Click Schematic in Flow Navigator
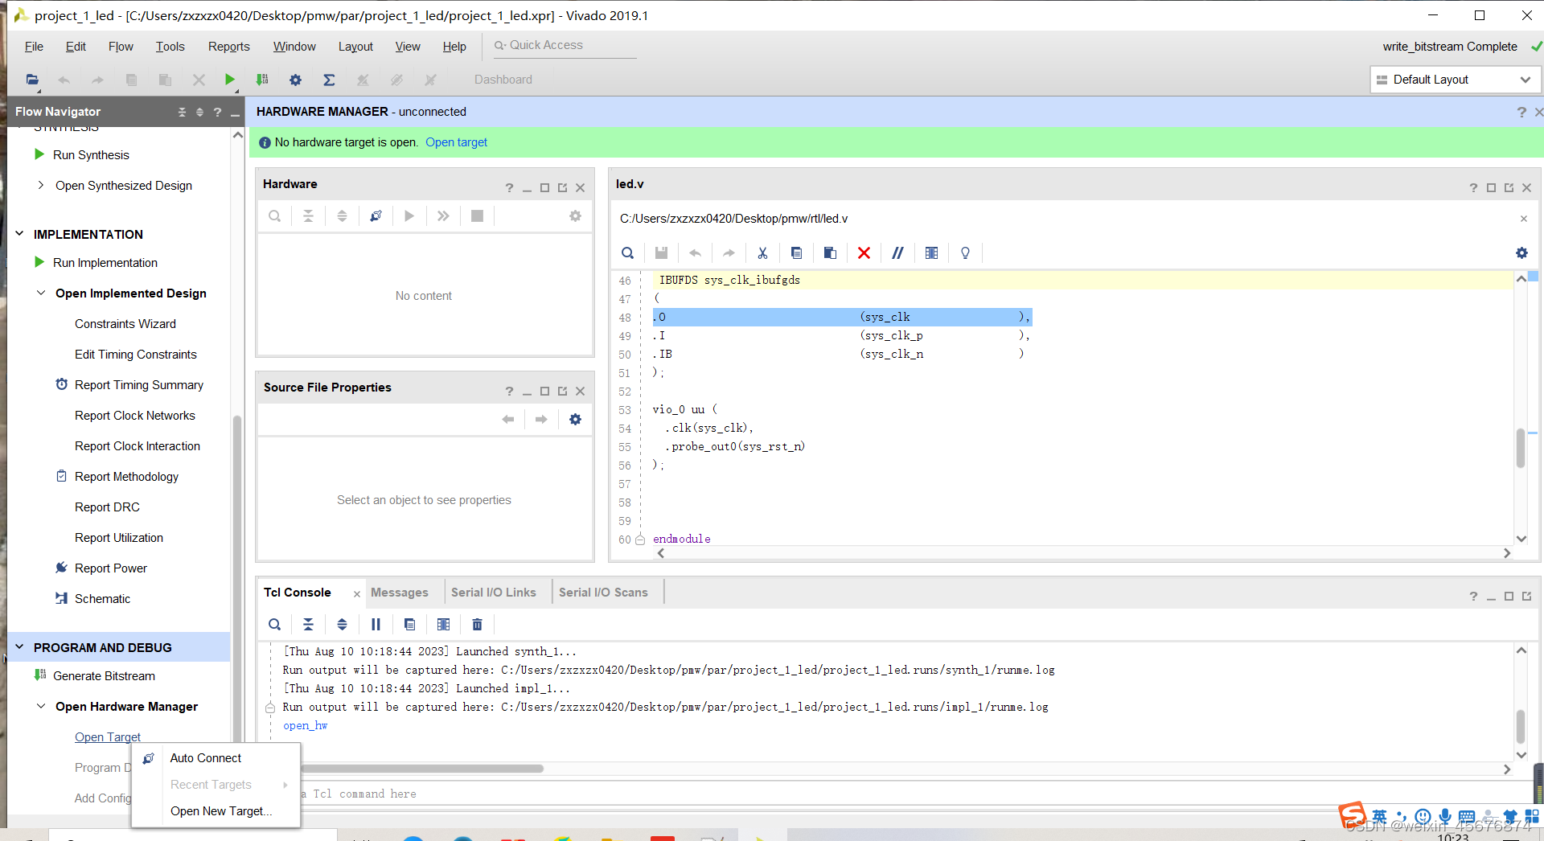The image size is (1544, 841). pos(102,599)
